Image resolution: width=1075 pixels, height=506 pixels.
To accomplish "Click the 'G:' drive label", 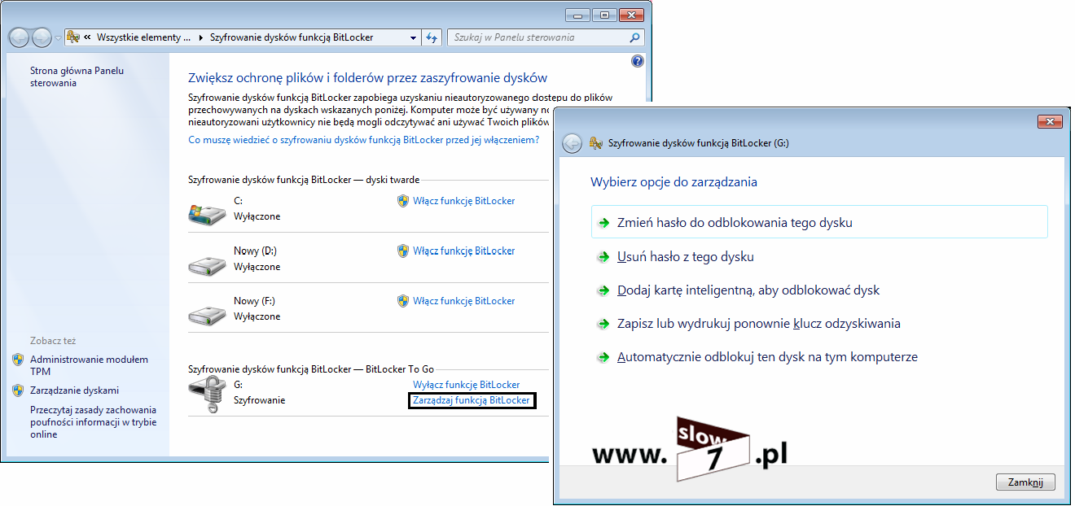I will 239,385.
